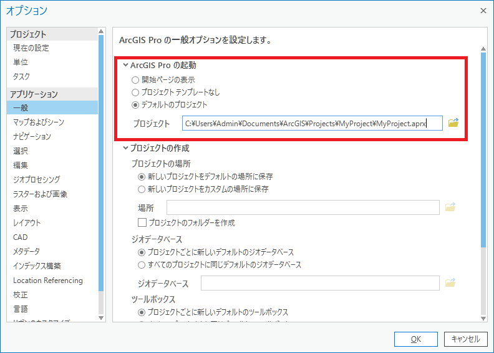
Task: Choose 新しいプロジェクトをデフォルトの場所に保存 option
Action: pyautogui.click(x=142, y=177)
